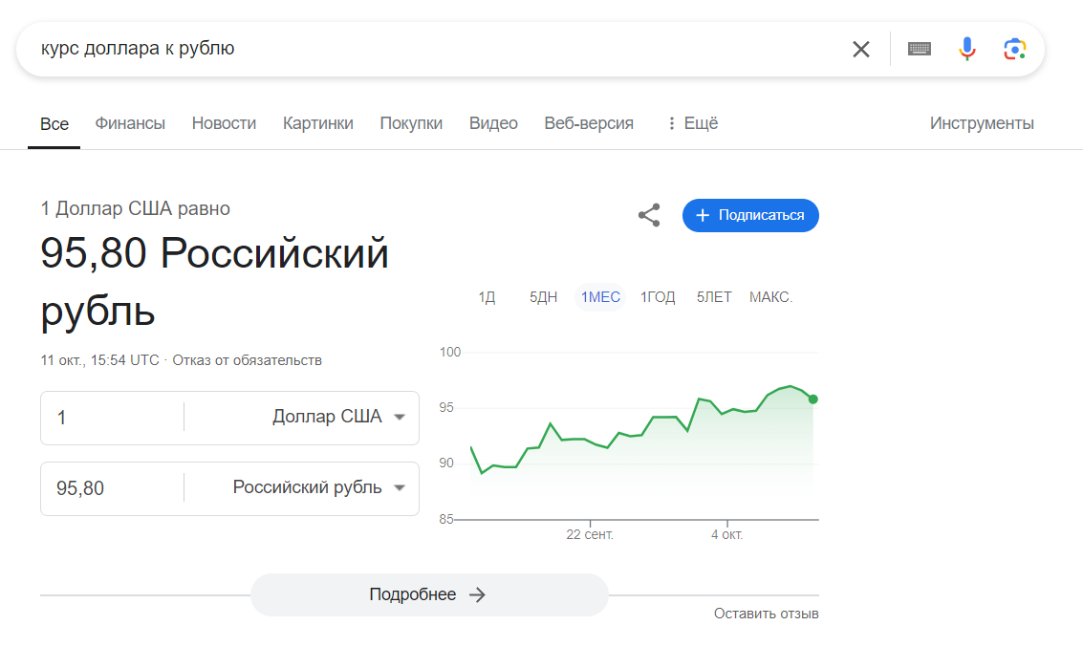Screen dimensions: 1083x647
Task: Click the Подписаться button
Action: pos(750,215)
